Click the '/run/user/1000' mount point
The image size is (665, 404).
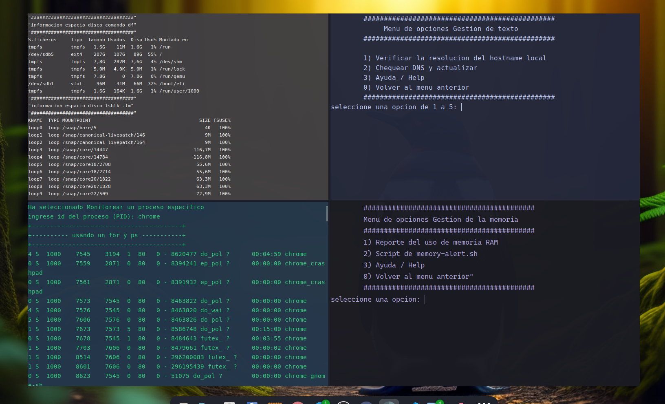179,91
